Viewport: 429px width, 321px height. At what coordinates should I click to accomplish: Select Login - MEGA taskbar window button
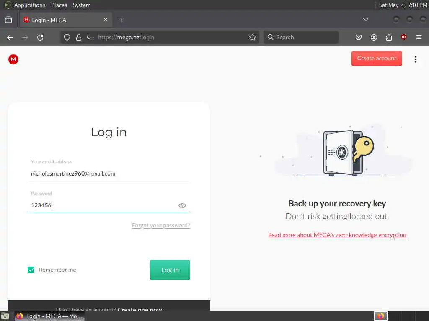coord(49,316)
